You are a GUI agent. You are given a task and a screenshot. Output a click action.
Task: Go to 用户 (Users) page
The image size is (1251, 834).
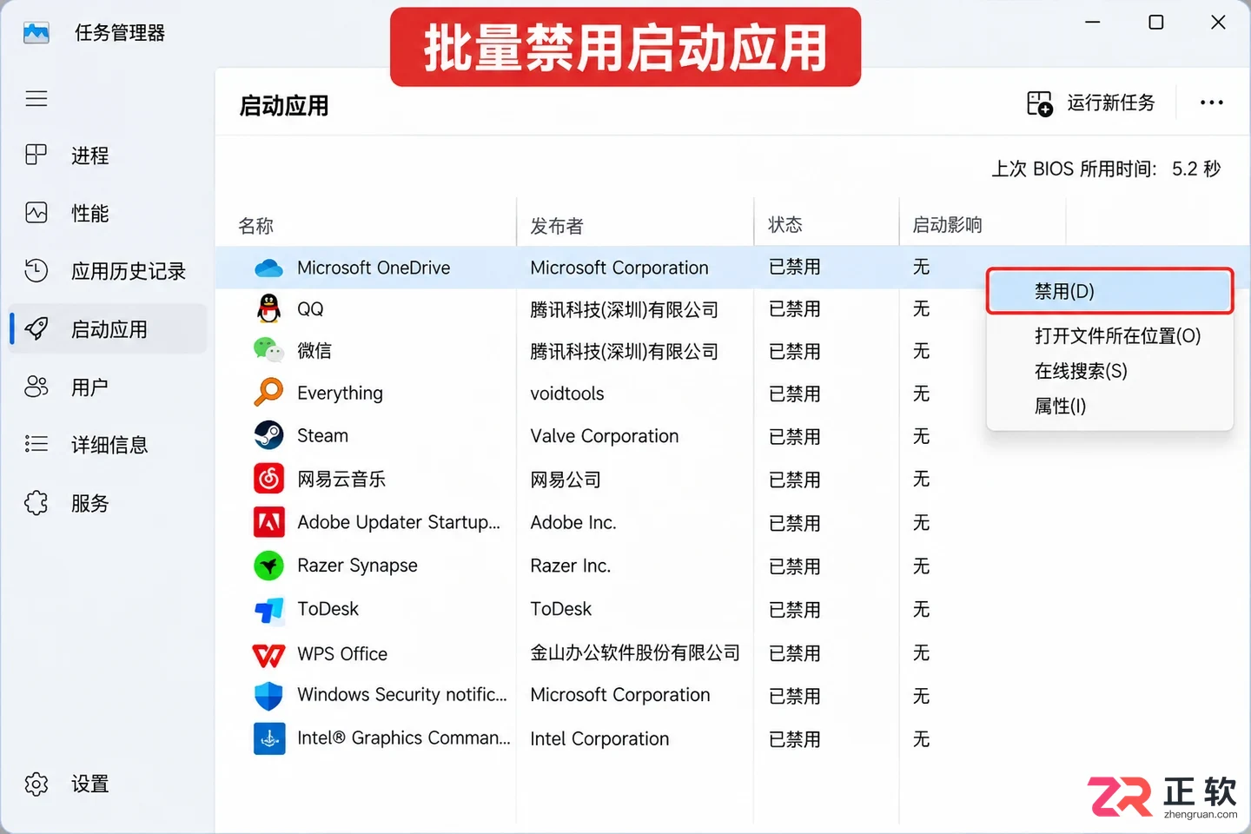pyautogui.click(x=108, y=387)
